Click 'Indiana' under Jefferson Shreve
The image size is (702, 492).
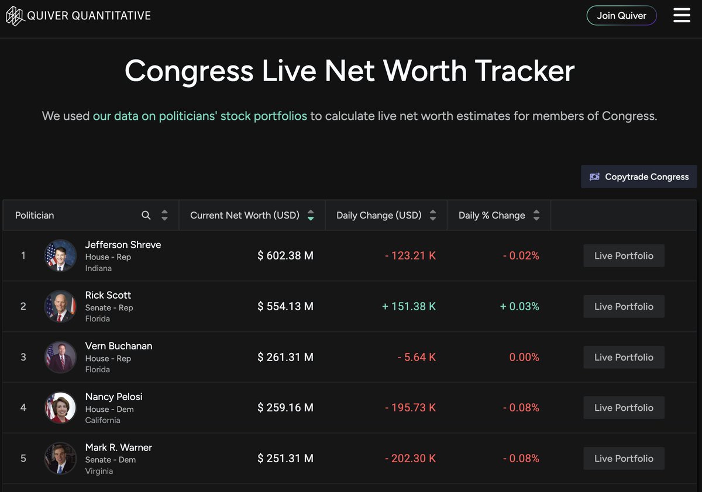[x=98, y=268]
